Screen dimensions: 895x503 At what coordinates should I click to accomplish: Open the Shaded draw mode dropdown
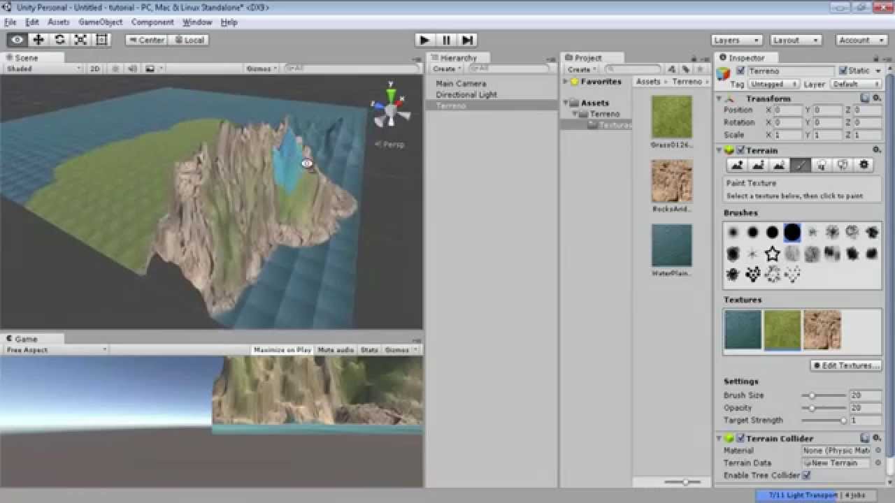pyautogui.click(x=44, y=68)
